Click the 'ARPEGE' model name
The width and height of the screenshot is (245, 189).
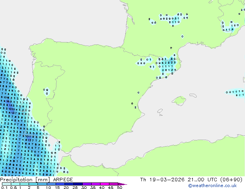tap(63, 180)
